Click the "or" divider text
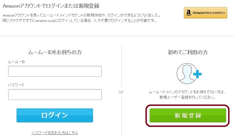 point(121,92)
